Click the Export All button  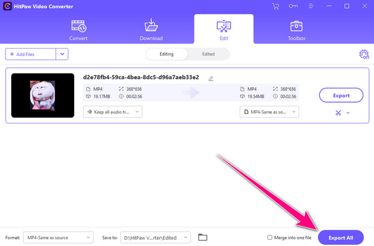[x=340, y=237]
